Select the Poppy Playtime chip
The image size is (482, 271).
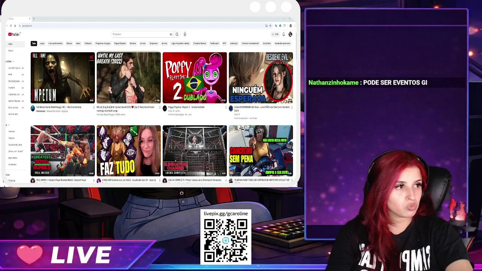pos(120,43)
